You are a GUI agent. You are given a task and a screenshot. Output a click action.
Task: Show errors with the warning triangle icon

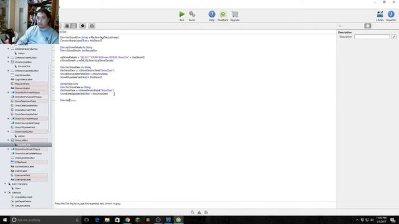199,212
